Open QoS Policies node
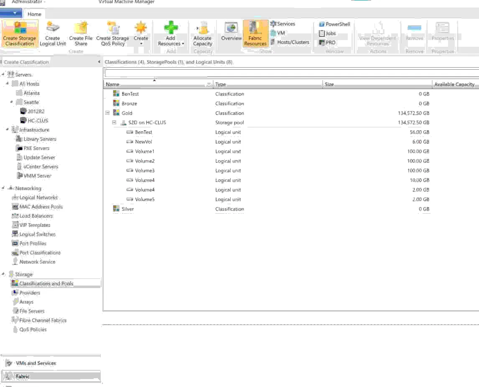 point(29,329)
